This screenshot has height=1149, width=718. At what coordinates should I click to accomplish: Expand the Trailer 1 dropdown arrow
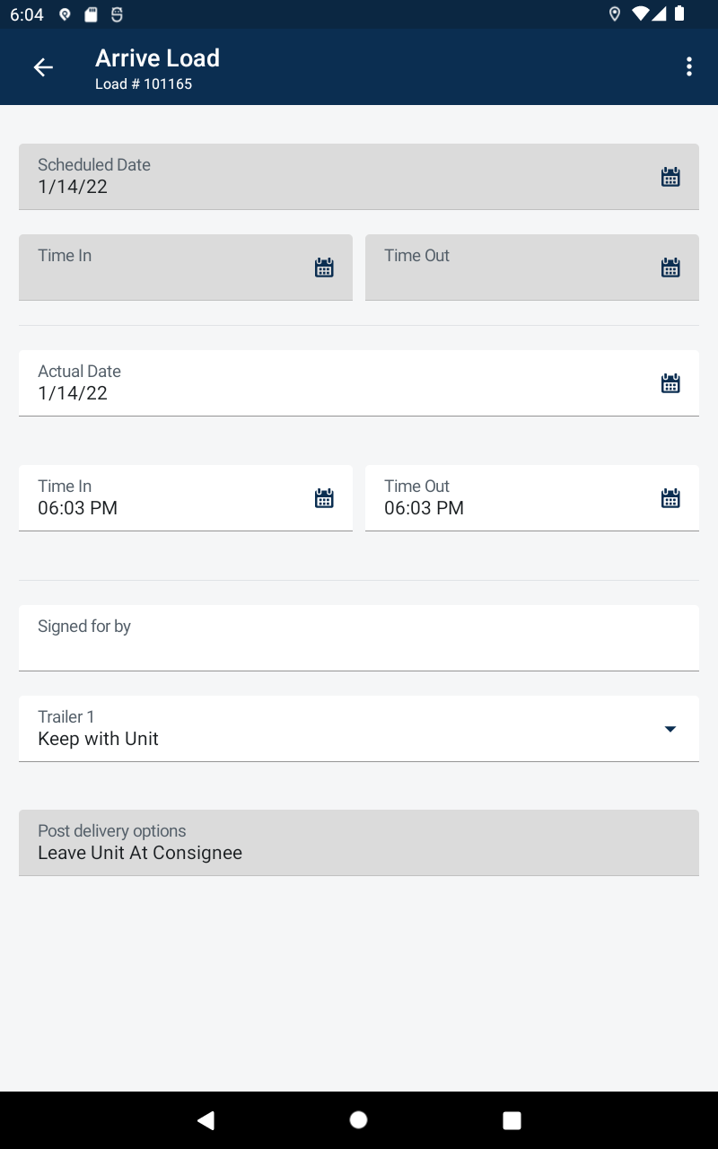[x=670, y=729]
